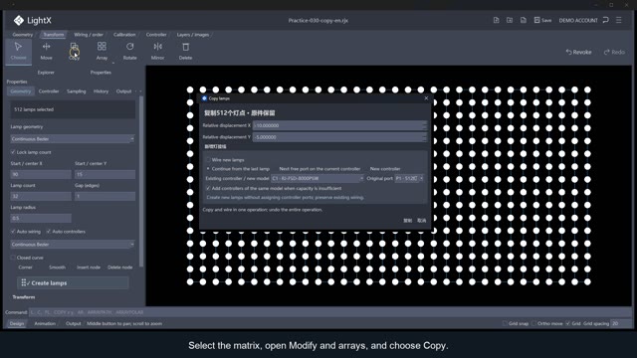Open the hamburger menu icon

[619, 20]
